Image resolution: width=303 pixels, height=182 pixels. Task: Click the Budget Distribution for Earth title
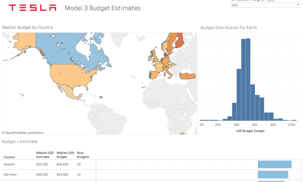click(228, 28)
